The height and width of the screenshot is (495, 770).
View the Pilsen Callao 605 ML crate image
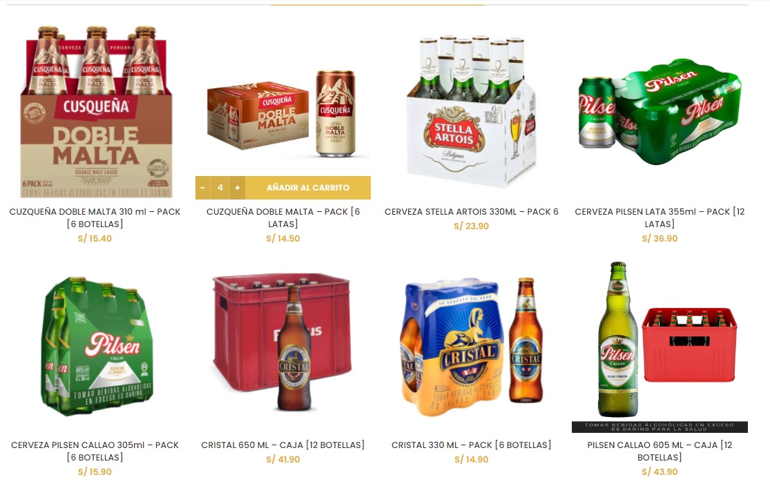tap(660, 346)
